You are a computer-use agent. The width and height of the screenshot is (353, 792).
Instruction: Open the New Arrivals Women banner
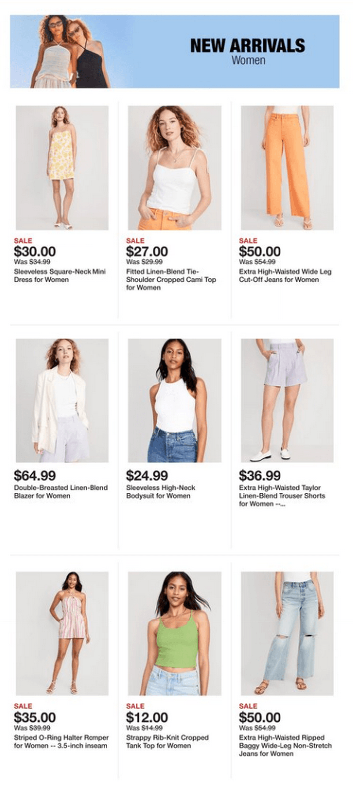[x=175, y=51]
